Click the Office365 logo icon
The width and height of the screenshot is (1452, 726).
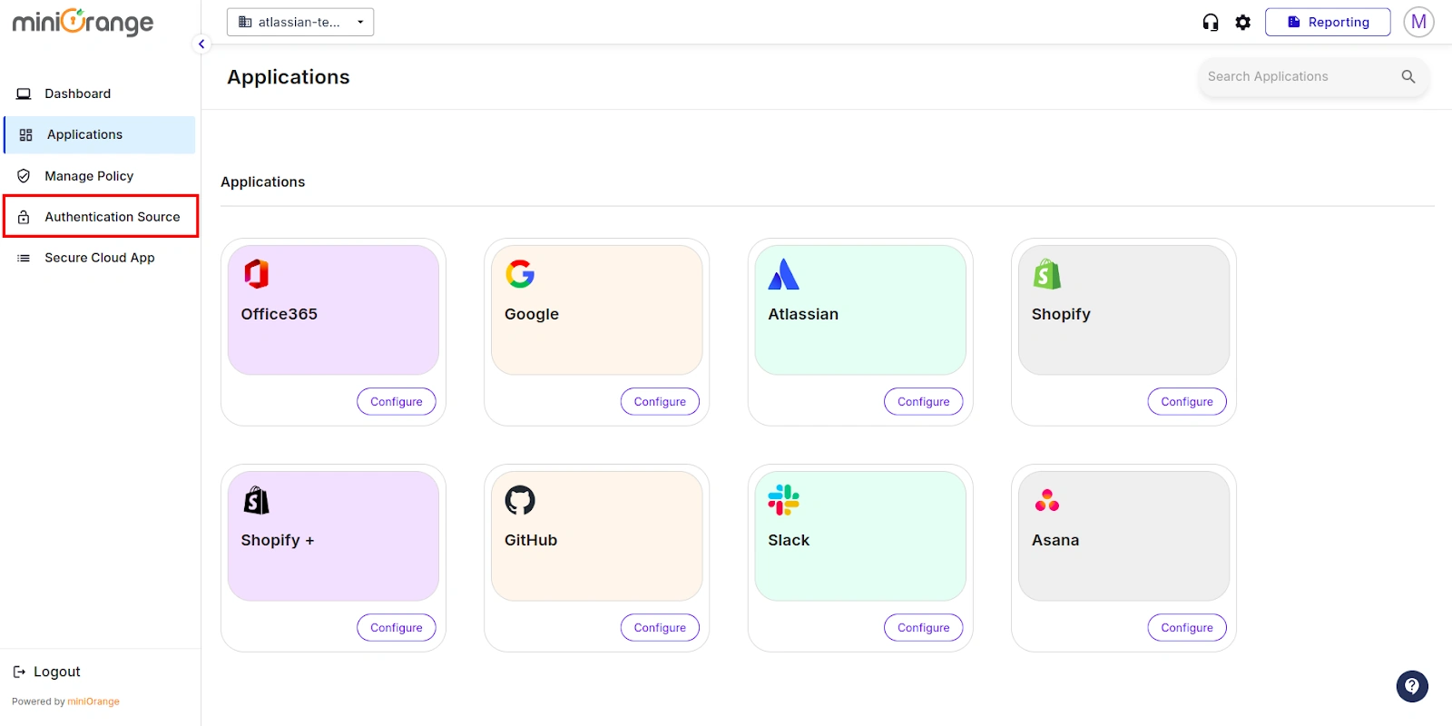tap(257, 273)
